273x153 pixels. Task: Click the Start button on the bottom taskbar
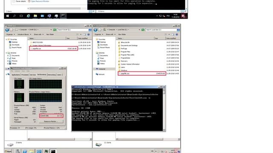(8, 151)
